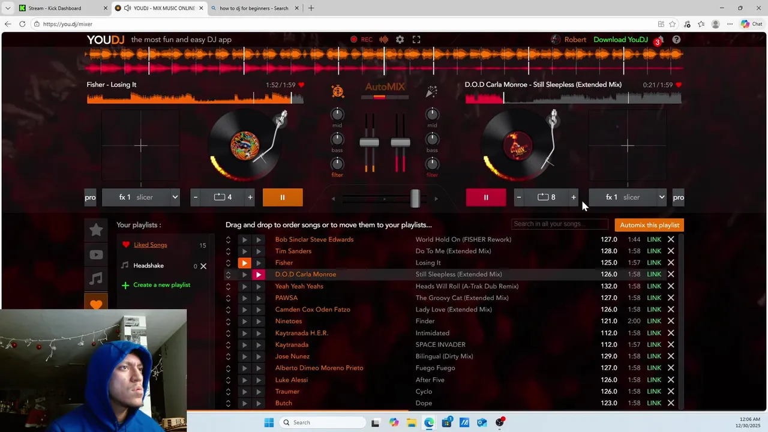Reorder Camden Cox row with arrows

228,310
